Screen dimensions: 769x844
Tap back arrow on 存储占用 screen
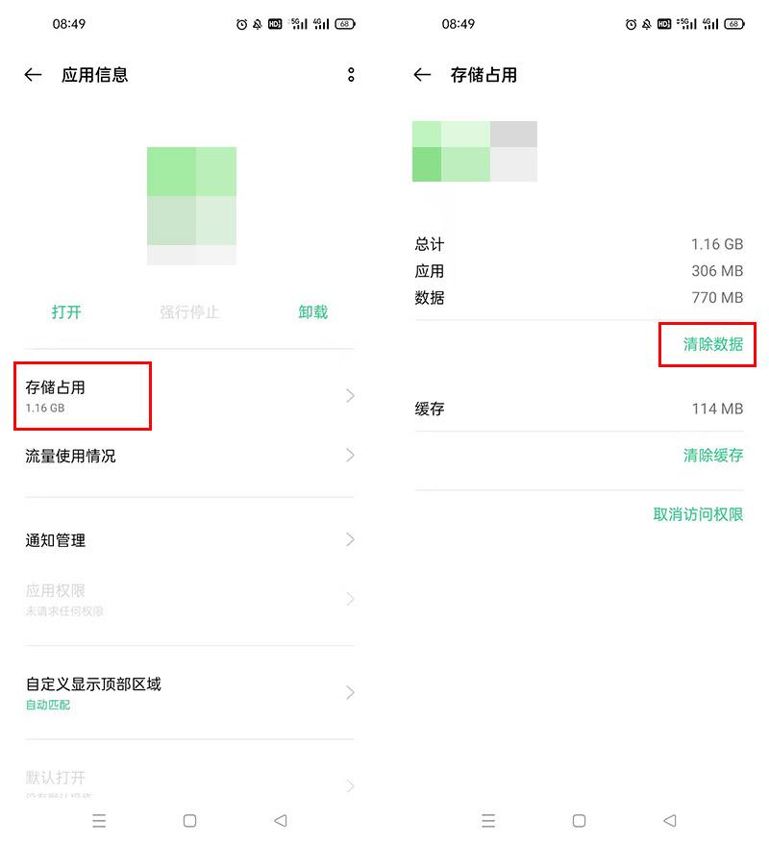[422, 75]
